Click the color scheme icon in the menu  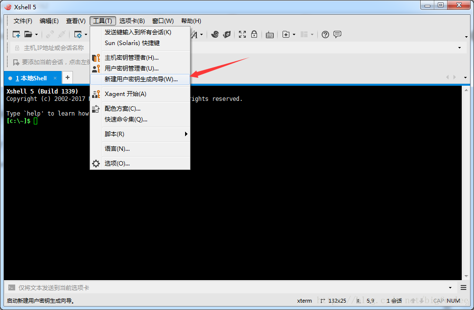click(x=95, y=109)
